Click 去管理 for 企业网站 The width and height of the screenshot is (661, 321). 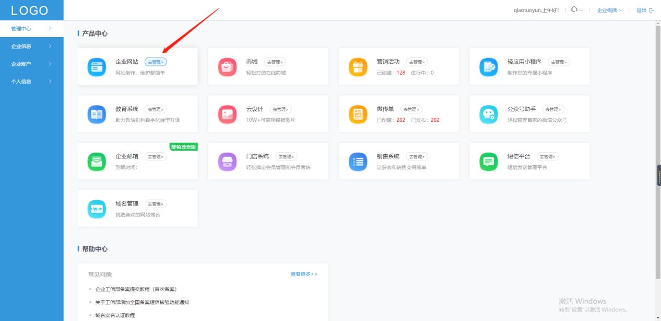(x=156, y=61)
